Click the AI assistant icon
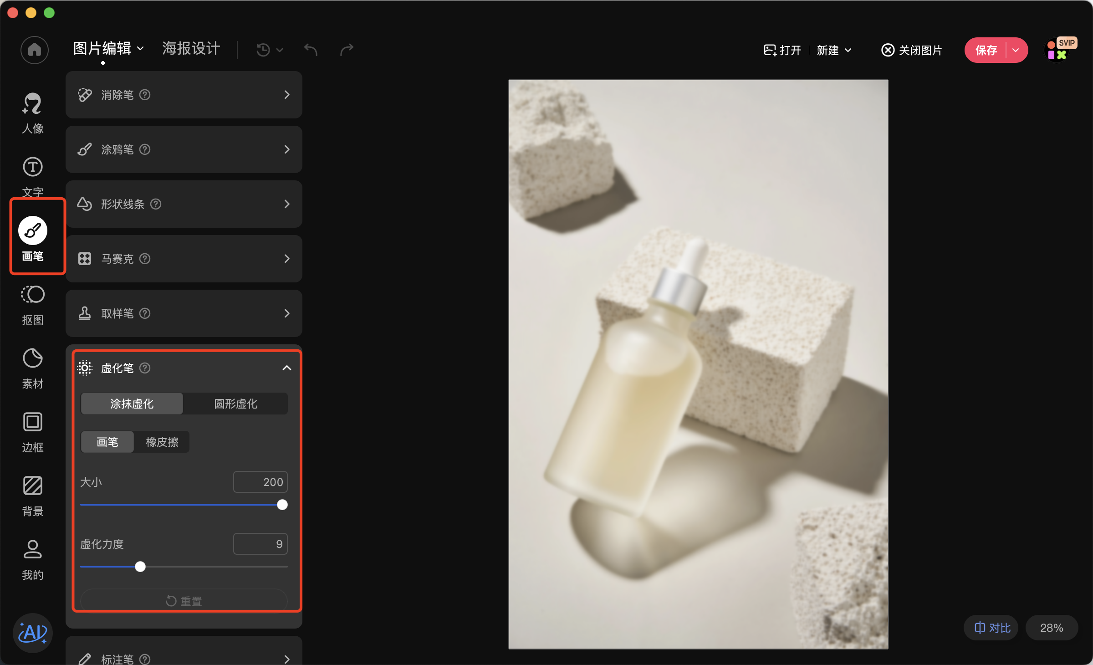1093x665 pixels. (x=32, y=633)
